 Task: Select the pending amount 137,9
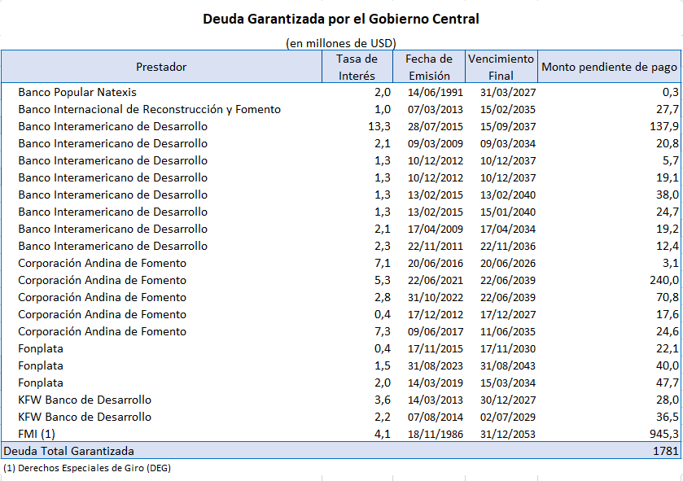664,126
